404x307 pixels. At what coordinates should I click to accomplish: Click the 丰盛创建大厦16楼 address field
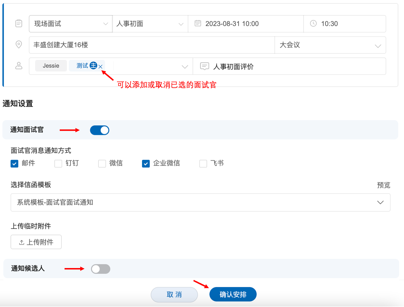click(x=152, y=45)
